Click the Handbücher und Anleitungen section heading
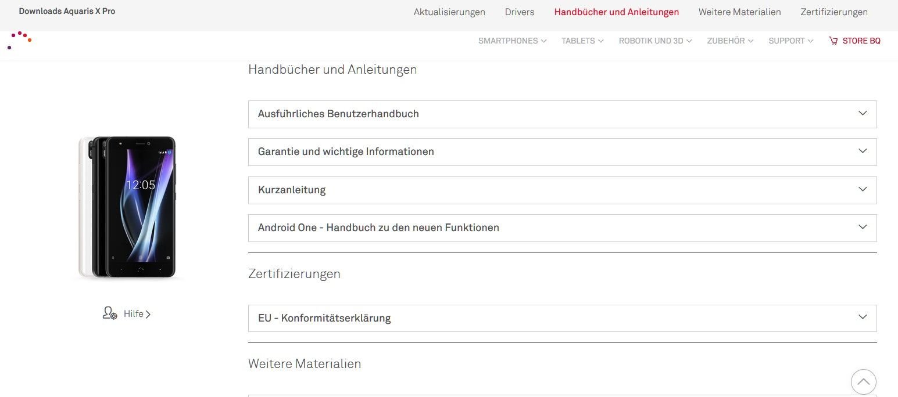 pyautogui.click(x=332, y=70)
